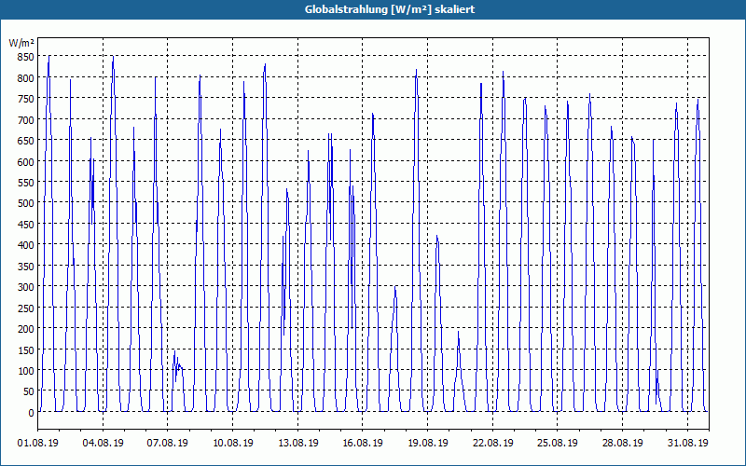Click the 22.08.19 date label
This screenshot has height=466, width=746.
click(x=493, y=443)
